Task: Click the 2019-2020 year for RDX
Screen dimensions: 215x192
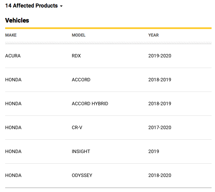Action: (x=160, y=56)
